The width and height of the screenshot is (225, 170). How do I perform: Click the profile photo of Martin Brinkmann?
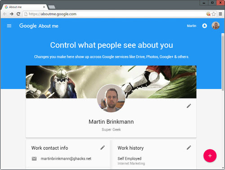pos(111,98)
